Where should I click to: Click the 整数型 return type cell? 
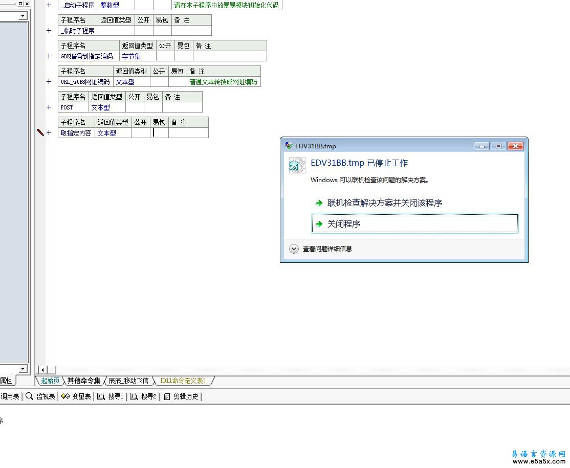[x=116, y=5]
